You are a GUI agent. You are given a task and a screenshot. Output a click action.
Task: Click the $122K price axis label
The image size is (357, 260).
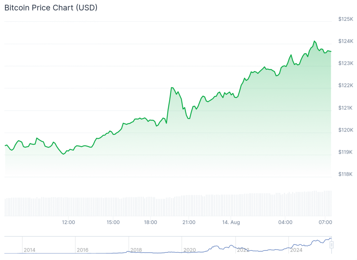click(345, 85)
